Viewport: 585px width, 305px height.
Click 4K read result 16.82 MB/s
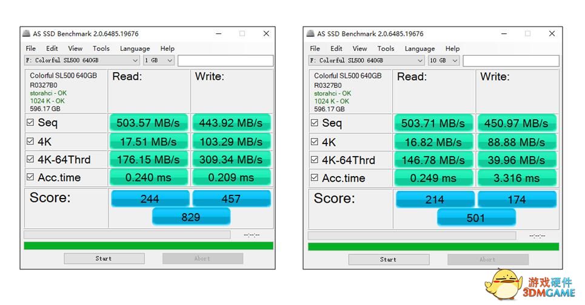tap(433, 142)
